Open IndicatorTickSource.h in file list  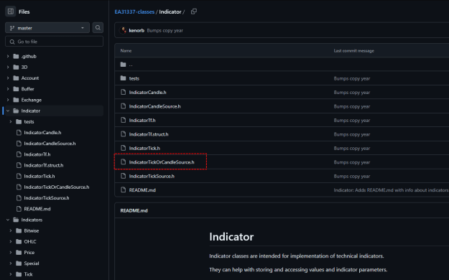click(x=152, y=177)
